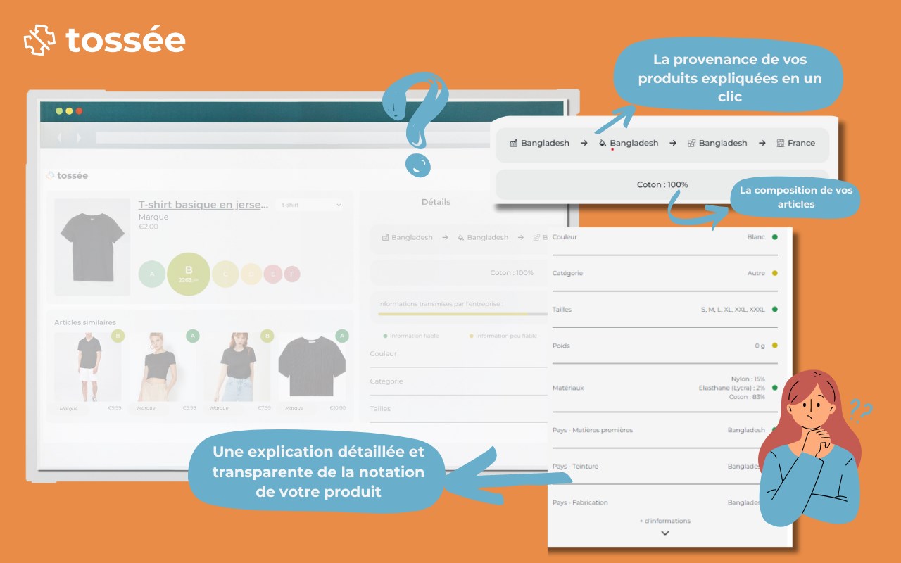Click the green dot on the Matériaux row

(775, 388)
